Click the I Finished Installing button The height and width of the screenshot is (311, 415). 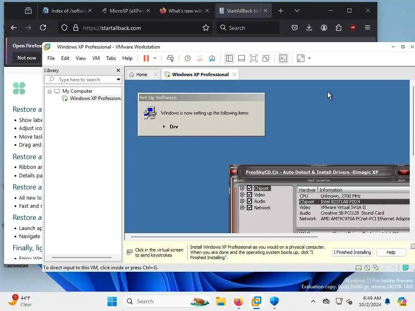(352, 252)
